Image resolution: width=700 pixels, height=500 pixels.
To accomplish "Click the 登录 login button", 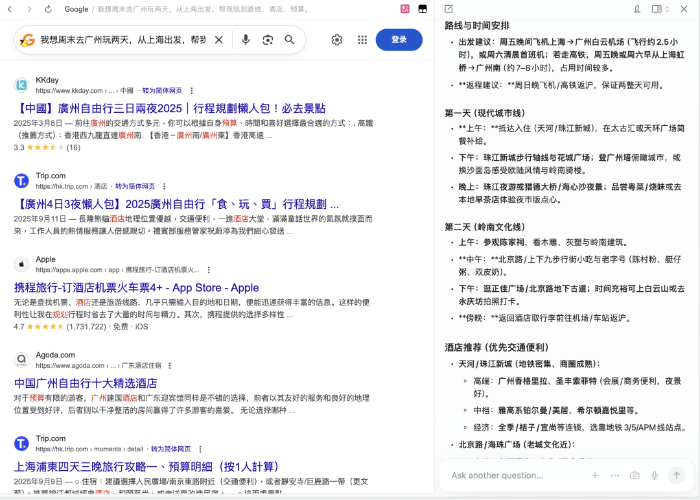I will [x=399, y=40].
